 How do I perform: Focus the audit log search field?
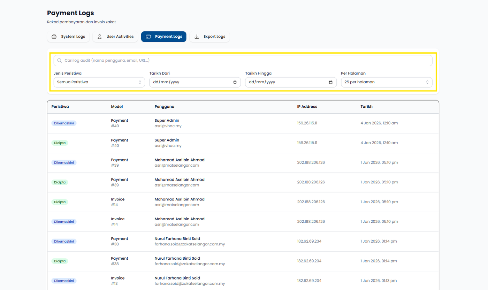click(244, 61)
